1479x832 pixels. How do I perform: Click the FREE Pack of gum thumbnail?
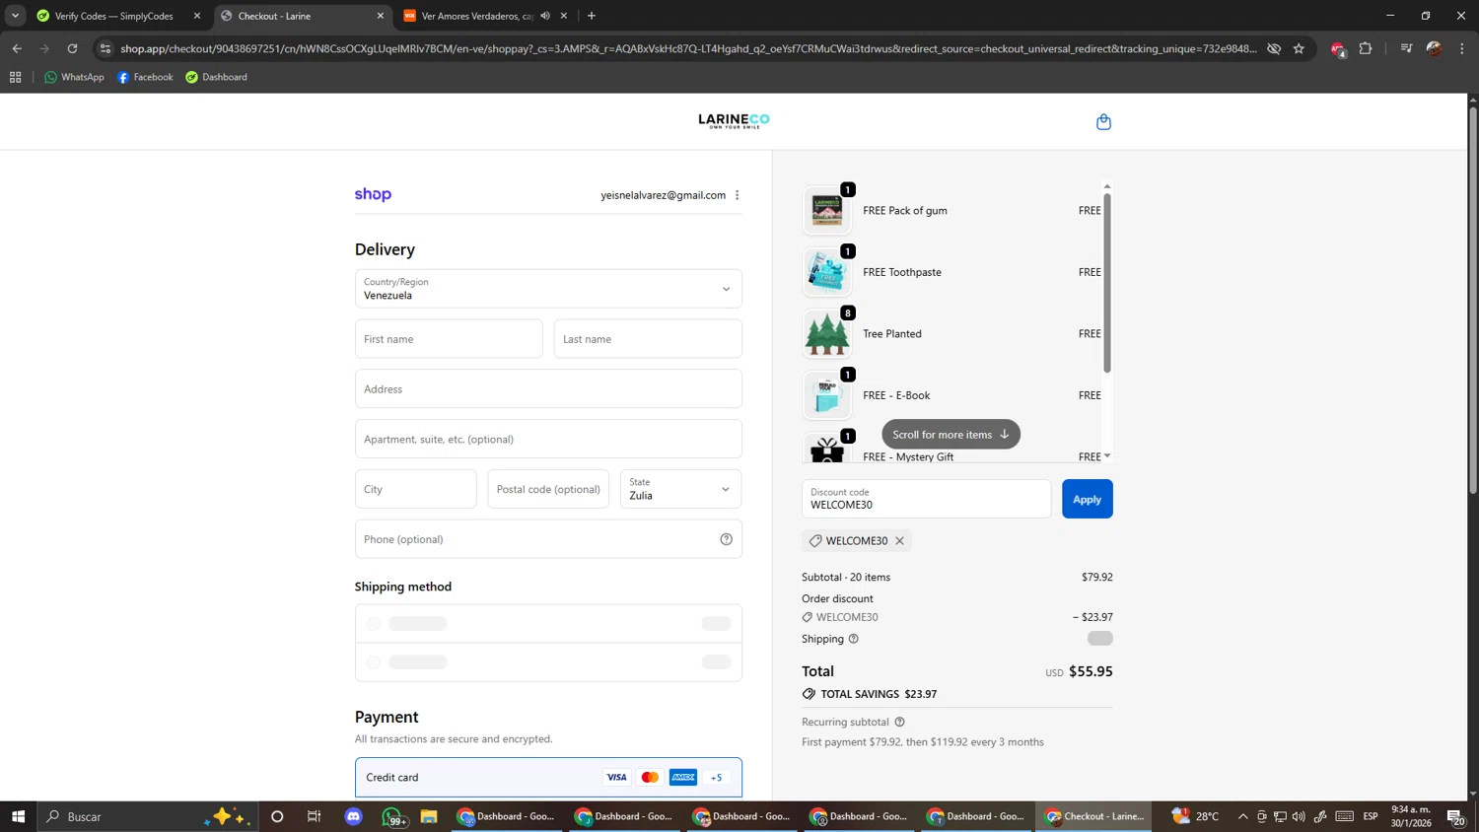coord(826,210)
